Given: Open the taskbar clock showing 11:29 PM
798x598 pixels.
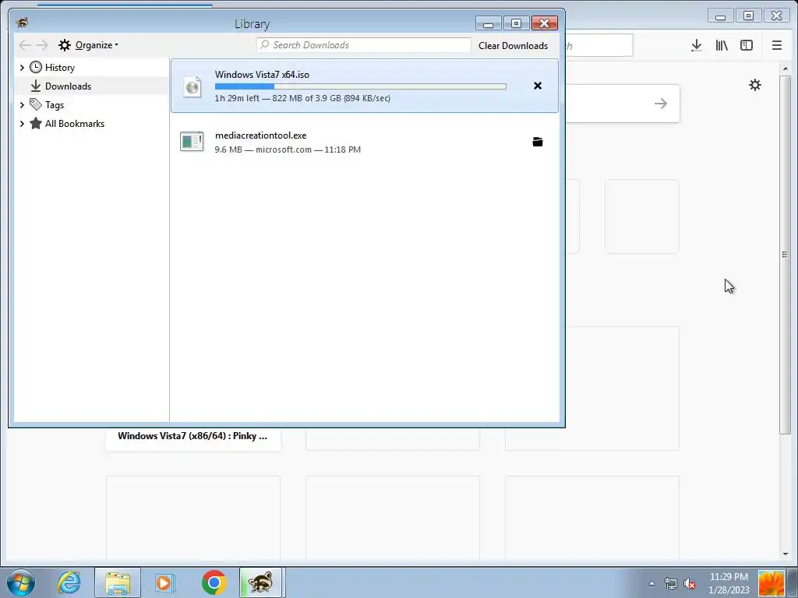Looking at the screenshot, I should coord(729,583).
